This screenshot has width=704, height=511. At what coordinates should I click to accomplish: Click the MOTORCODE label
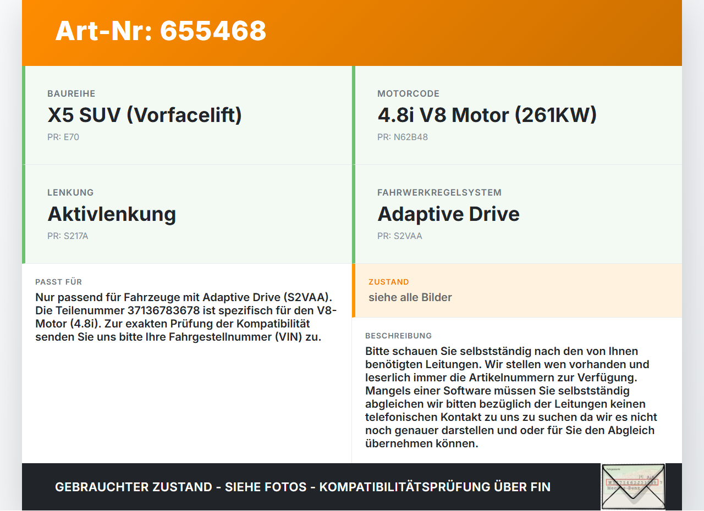tap(409, 94)
